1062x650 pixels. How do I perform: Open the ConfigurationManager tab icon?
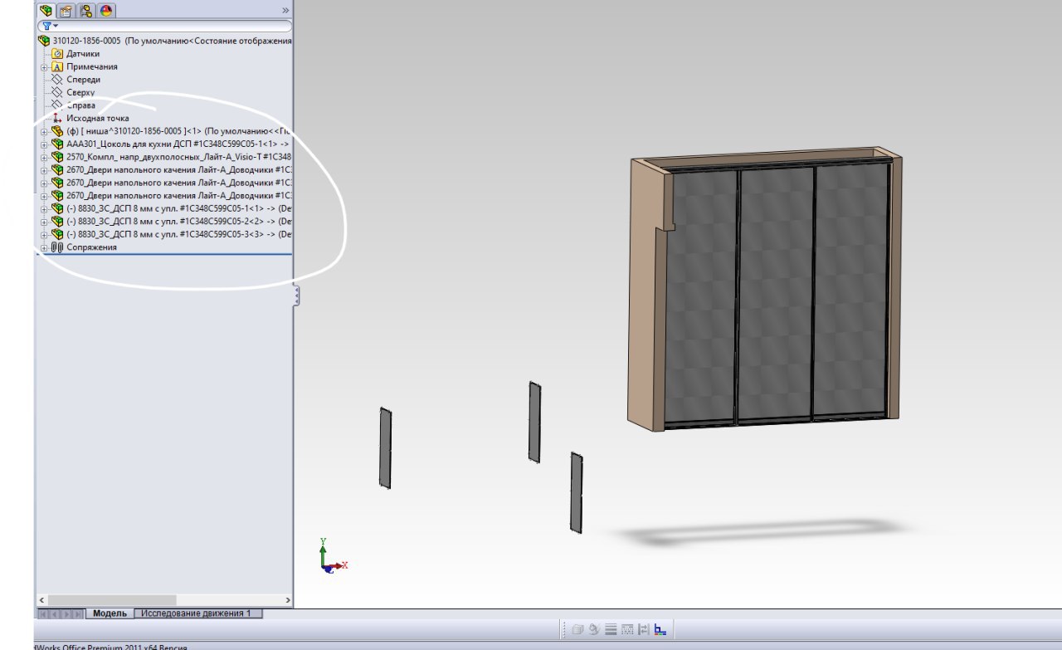(x=86, y=11)
